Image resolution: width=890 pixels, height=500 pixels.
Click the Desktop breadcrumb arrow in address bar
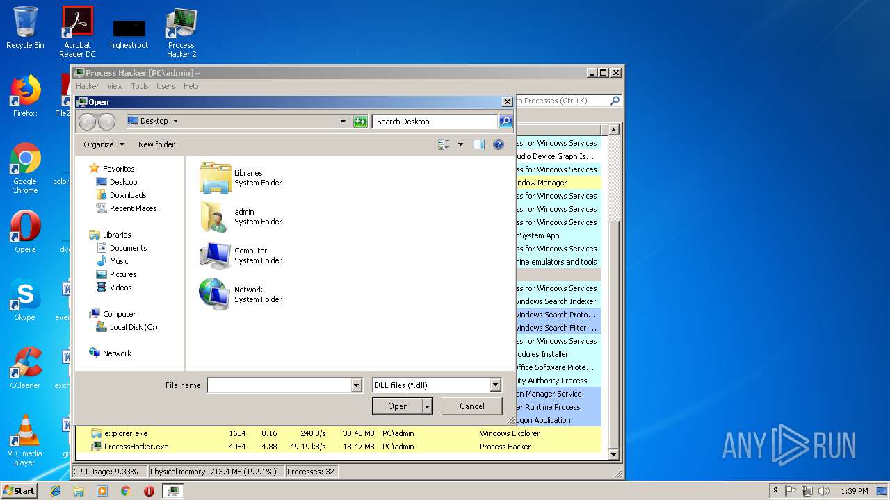click(x=175, y=121)
